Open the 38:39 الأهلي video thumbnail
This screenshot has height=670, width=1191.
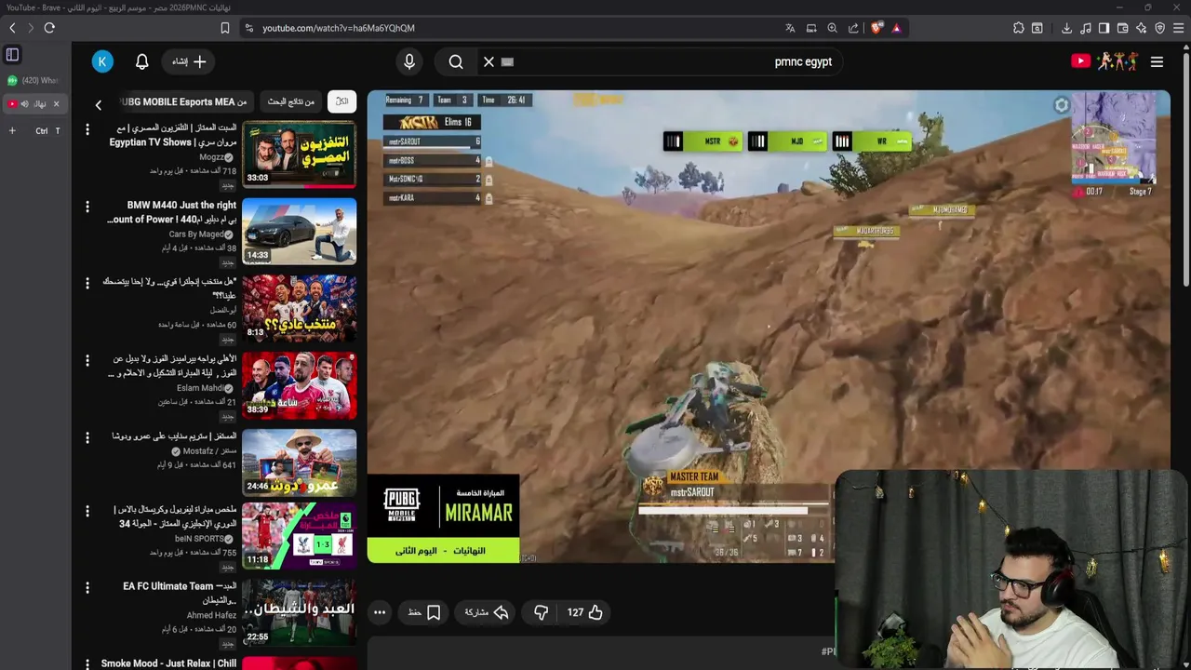pos(299,385)
